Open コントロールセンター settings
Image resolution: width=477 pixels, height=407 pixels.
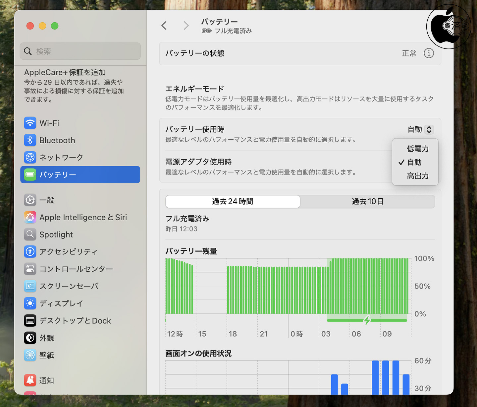coord(76,269)
